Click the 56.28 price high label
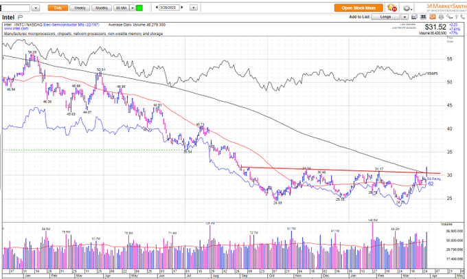Image resolution: width=467 pixels, height=279 pixels. coord(32,52)
